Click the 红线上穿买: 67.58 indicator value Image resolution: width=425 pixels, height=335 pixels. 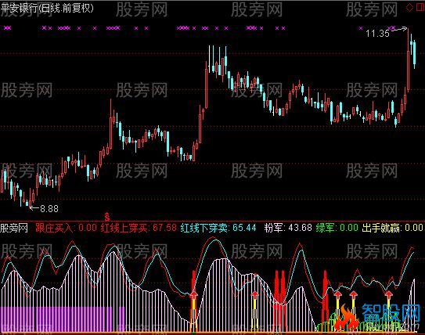click(x=139, y=228)
